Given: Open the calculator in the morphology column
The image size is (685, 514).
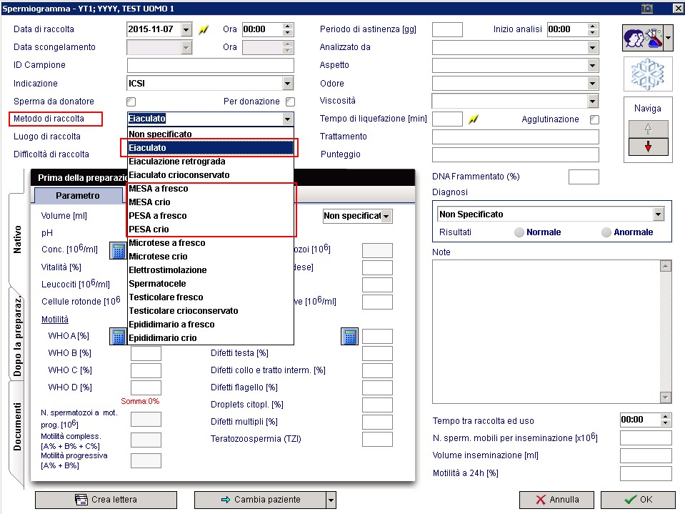Looking at the screenshot, I should click(349, 337).
